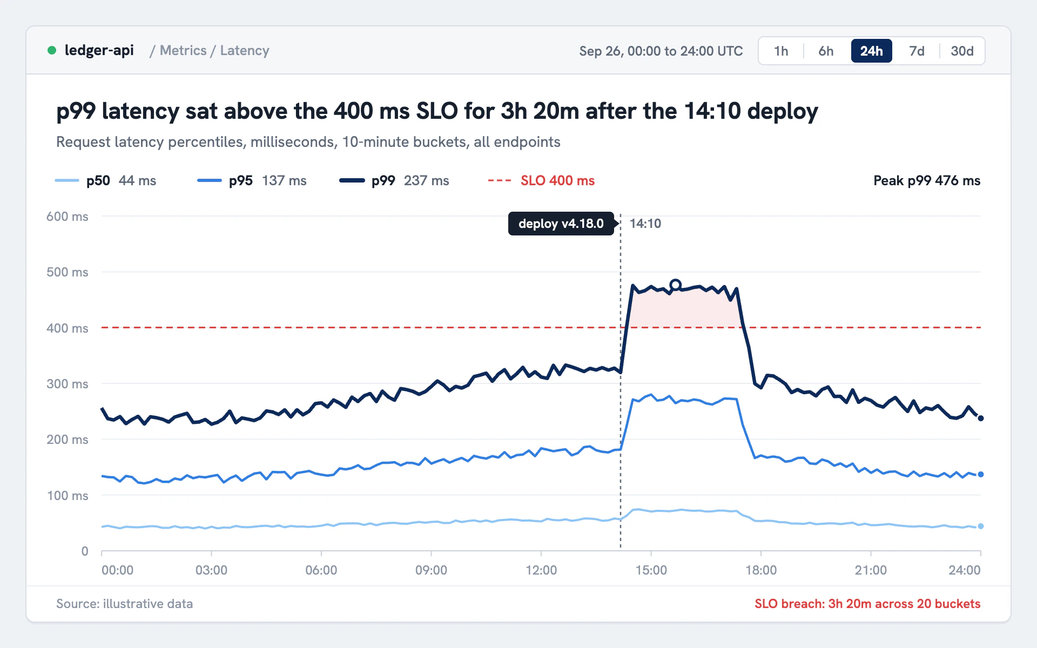Click the 12:00 x-axis label
The height and width of the screenshot is (648, 1037).
(x=541, y=570)
